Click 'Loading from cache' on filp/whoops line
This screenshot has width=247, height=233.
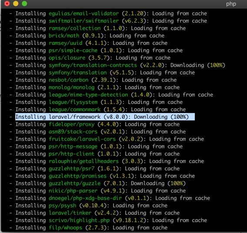tap(140, 228)
